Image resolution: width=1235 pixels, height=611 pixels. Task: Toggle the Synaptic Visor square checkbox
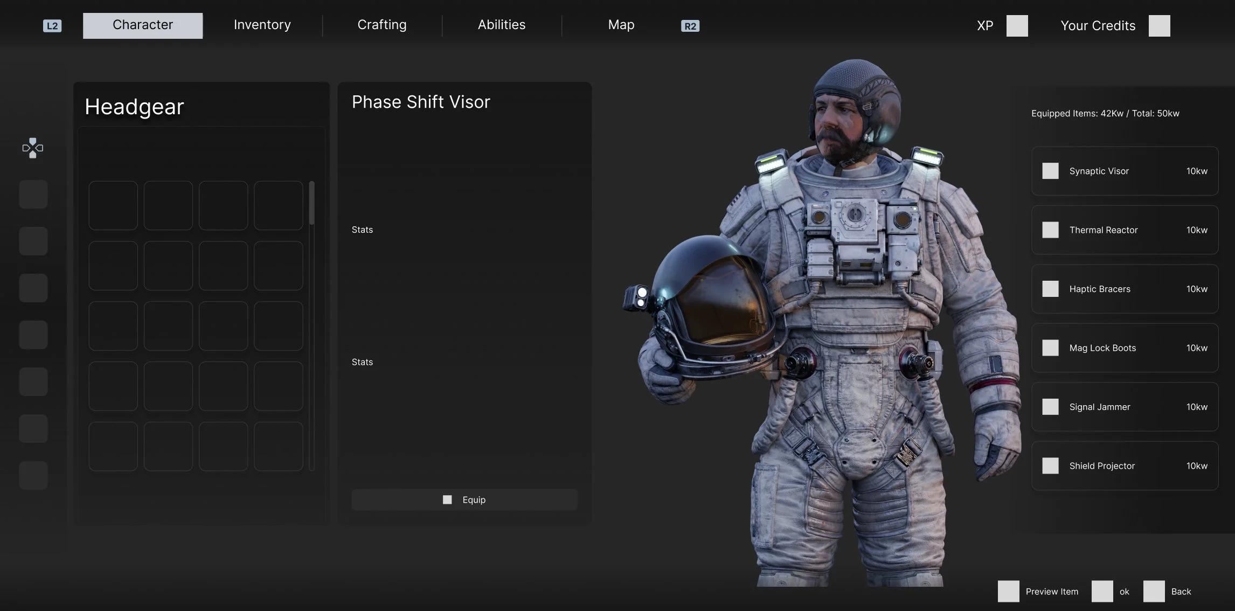pyautogui.click(x=1050, y=171)
